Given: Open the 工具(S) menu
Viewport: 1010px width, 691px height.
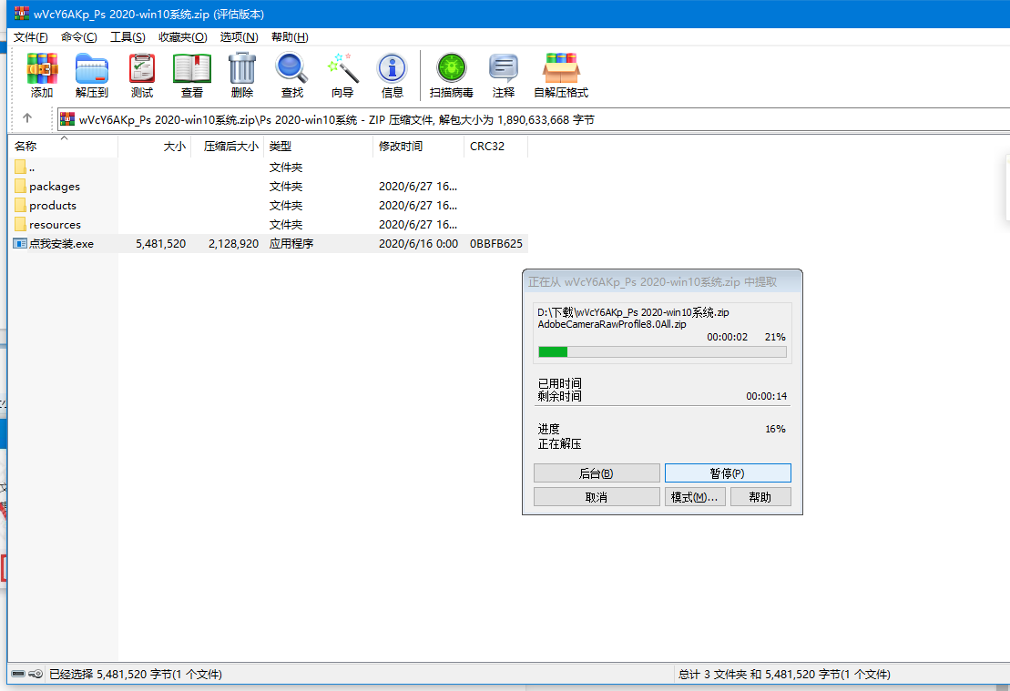Looking at the screenshot, I should point(128,37).
